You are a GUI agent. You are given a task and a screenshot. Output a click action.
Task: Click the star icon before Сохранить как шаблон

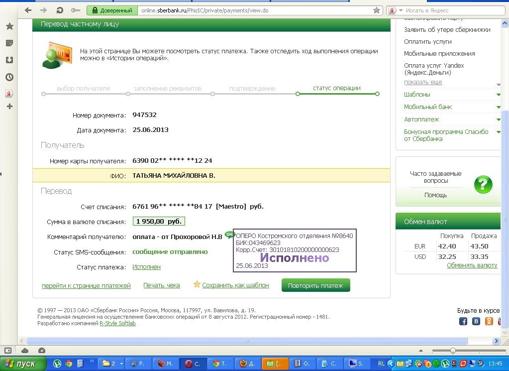pos(197,284)
